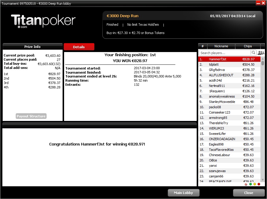267x199 pixels.
Task: Select player tdplatt in the list
Action: click(229, 64)
